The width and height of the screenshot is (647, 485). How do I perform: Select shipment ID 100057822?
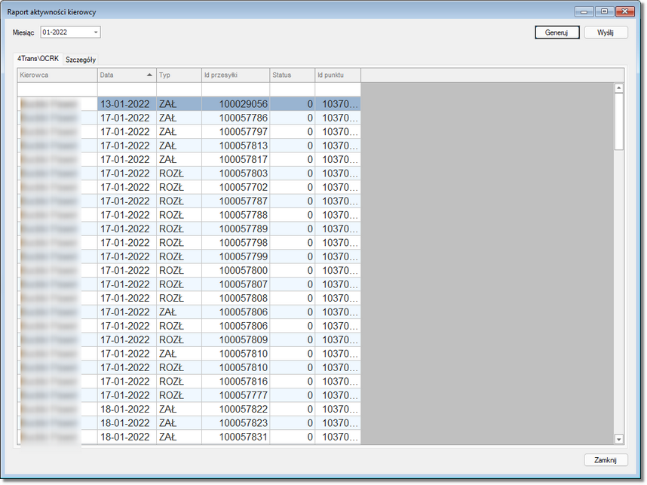[235, 409]
